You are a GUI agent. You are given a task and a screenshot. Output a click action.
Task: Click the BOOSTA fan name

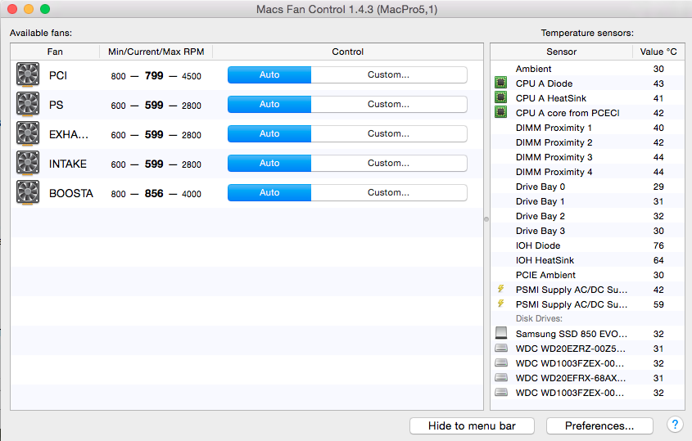[x=71, y=193]
